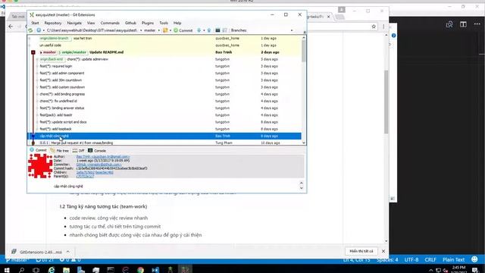485x273 pixels.
Task: Open the Repository menu
Action: point(53,23)
